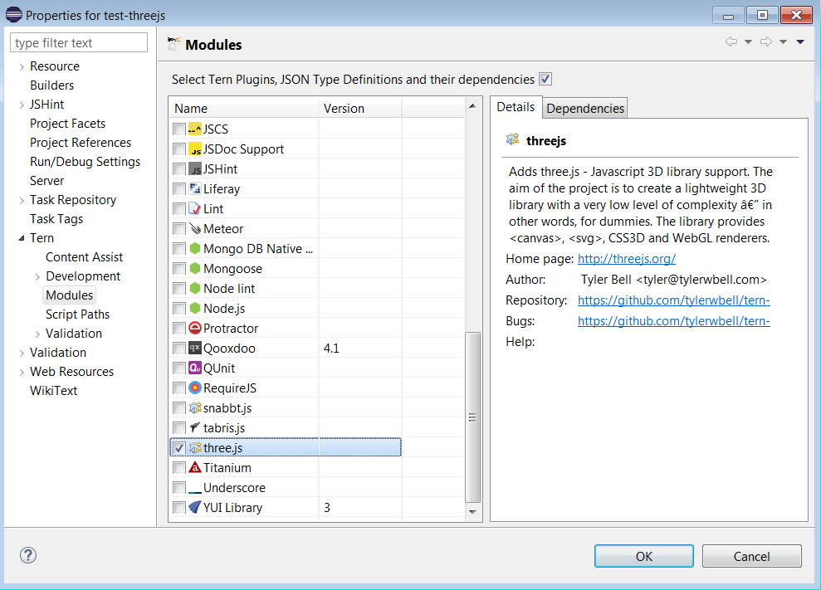This screenshot has height=590, width=821.
Task: Enable the Node.js module checkbox
Action: point(178,309)
